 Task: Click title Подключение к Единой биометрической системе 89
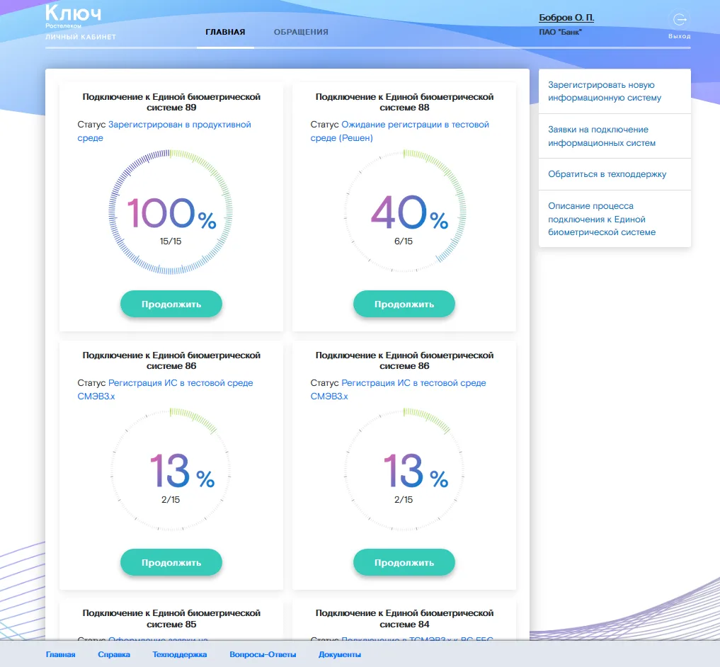coord(171,102)
